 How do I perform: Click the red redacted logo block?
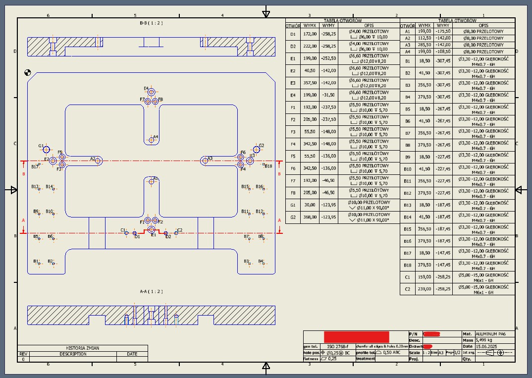pos(356,337)
